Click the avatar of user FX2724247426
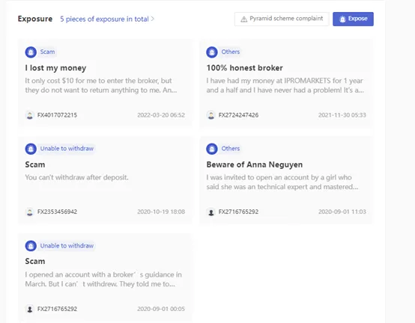Screen dimensions: 415x323 [x=211, y=115]
